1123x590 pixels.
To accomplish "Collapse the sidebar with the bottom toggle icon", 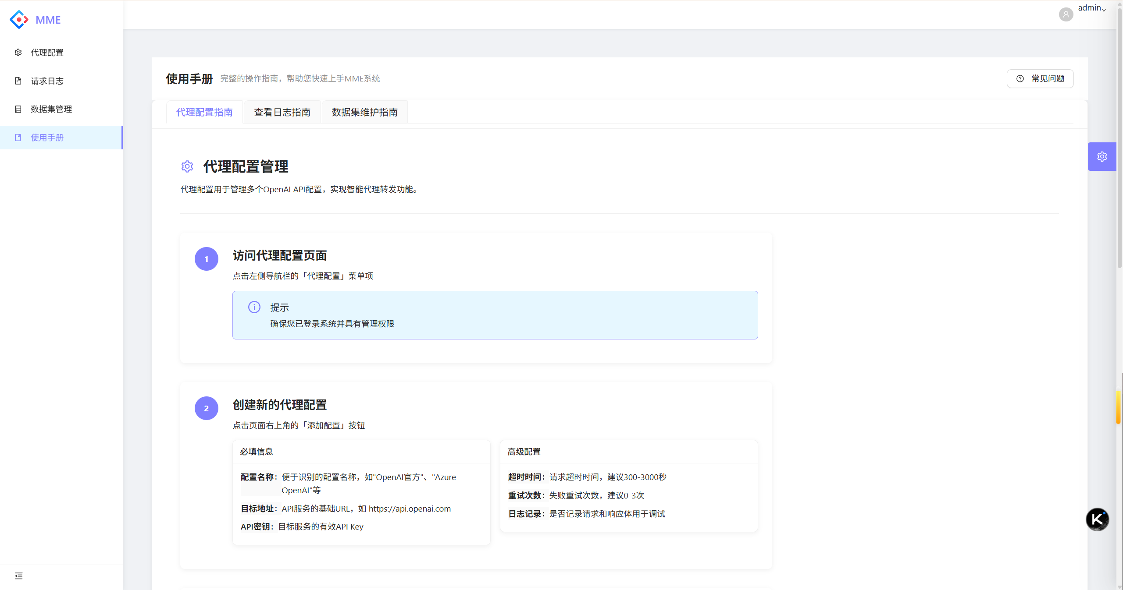I will pyautogui.click(x=18, y=576).
